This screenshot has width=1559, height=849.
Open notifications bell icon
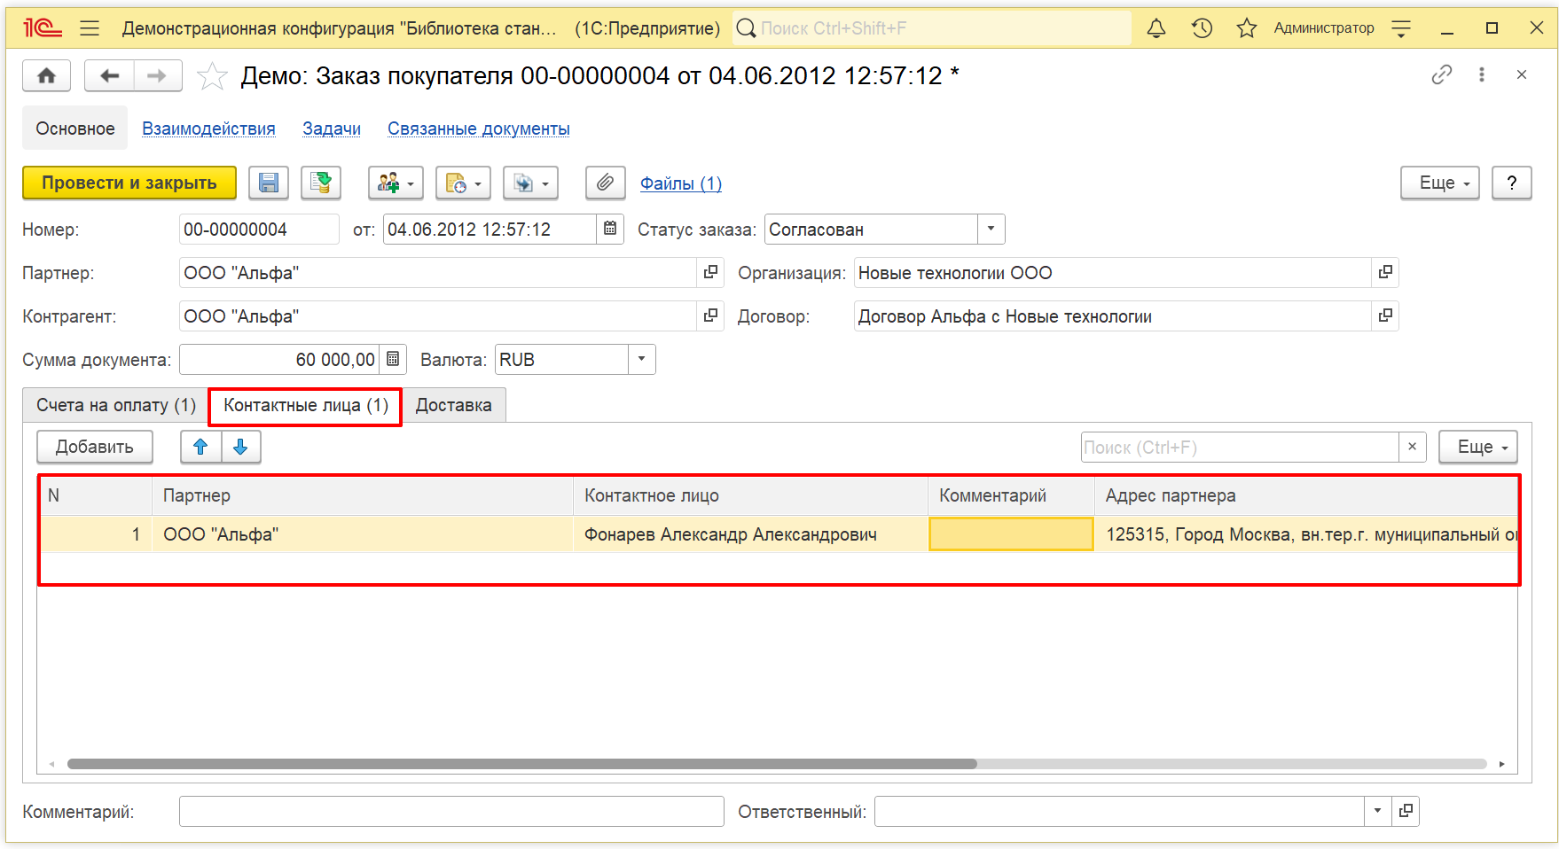coord(1156,28)
